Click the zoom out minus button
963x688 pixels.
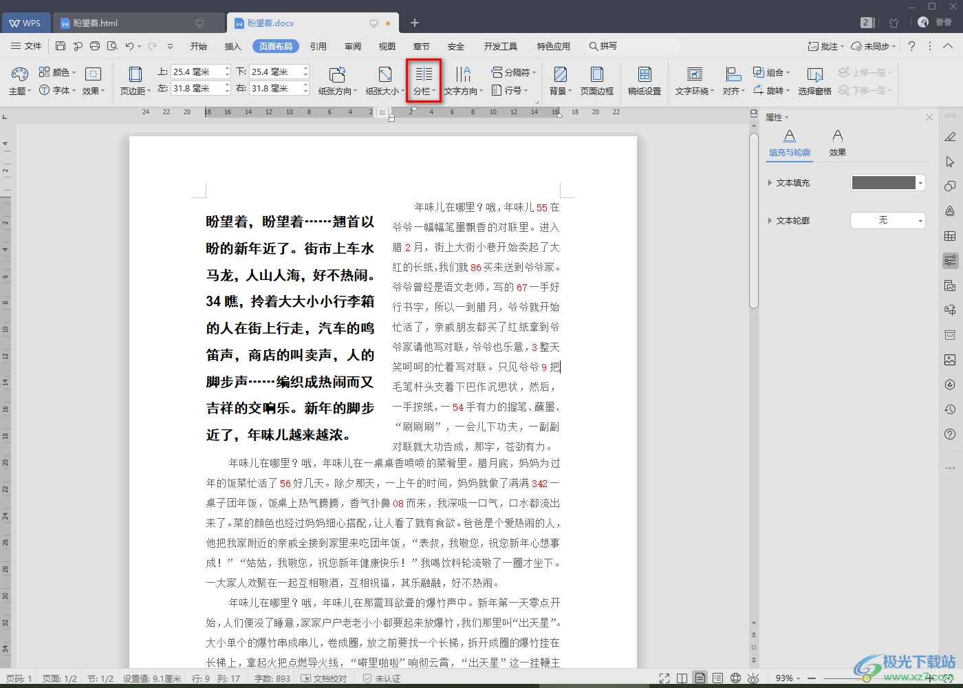[x=812, y=678]
